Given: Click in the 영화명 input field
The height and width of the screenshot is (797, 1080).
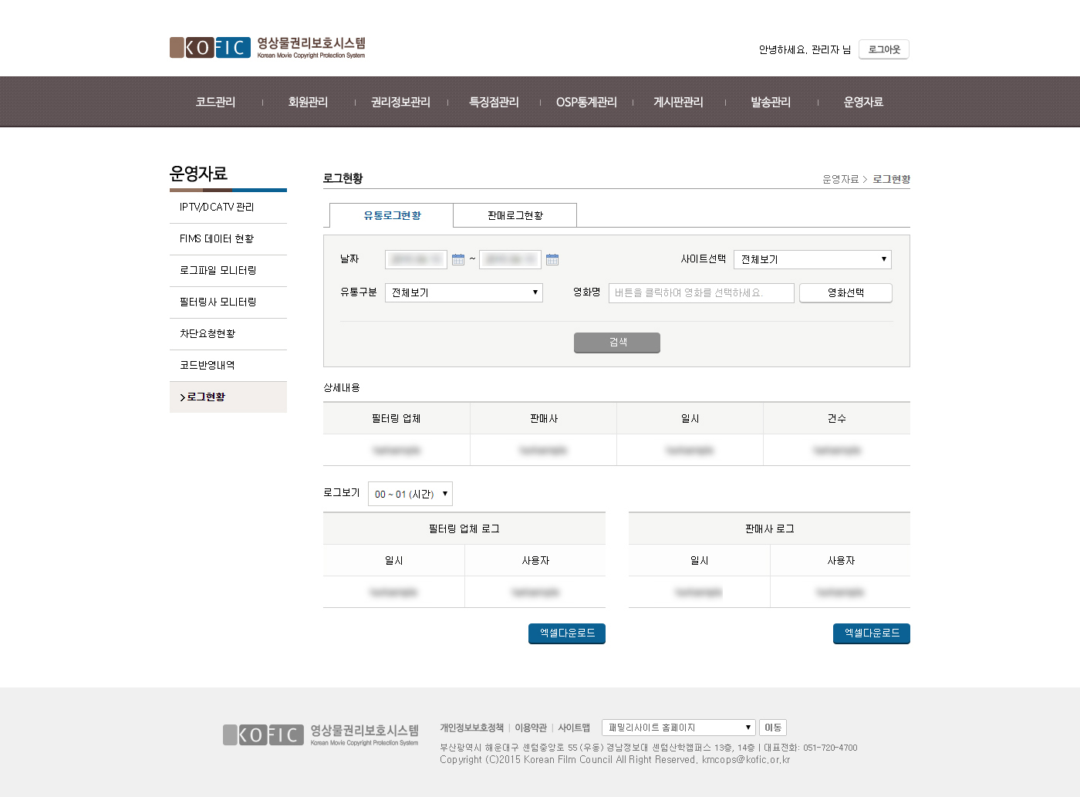Looking at the screenshot, I should pos(700,293).
